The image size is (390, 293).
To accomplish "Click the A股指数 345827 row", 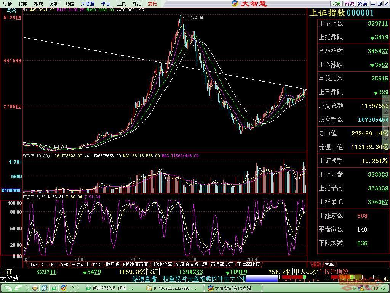I will 353,51.
